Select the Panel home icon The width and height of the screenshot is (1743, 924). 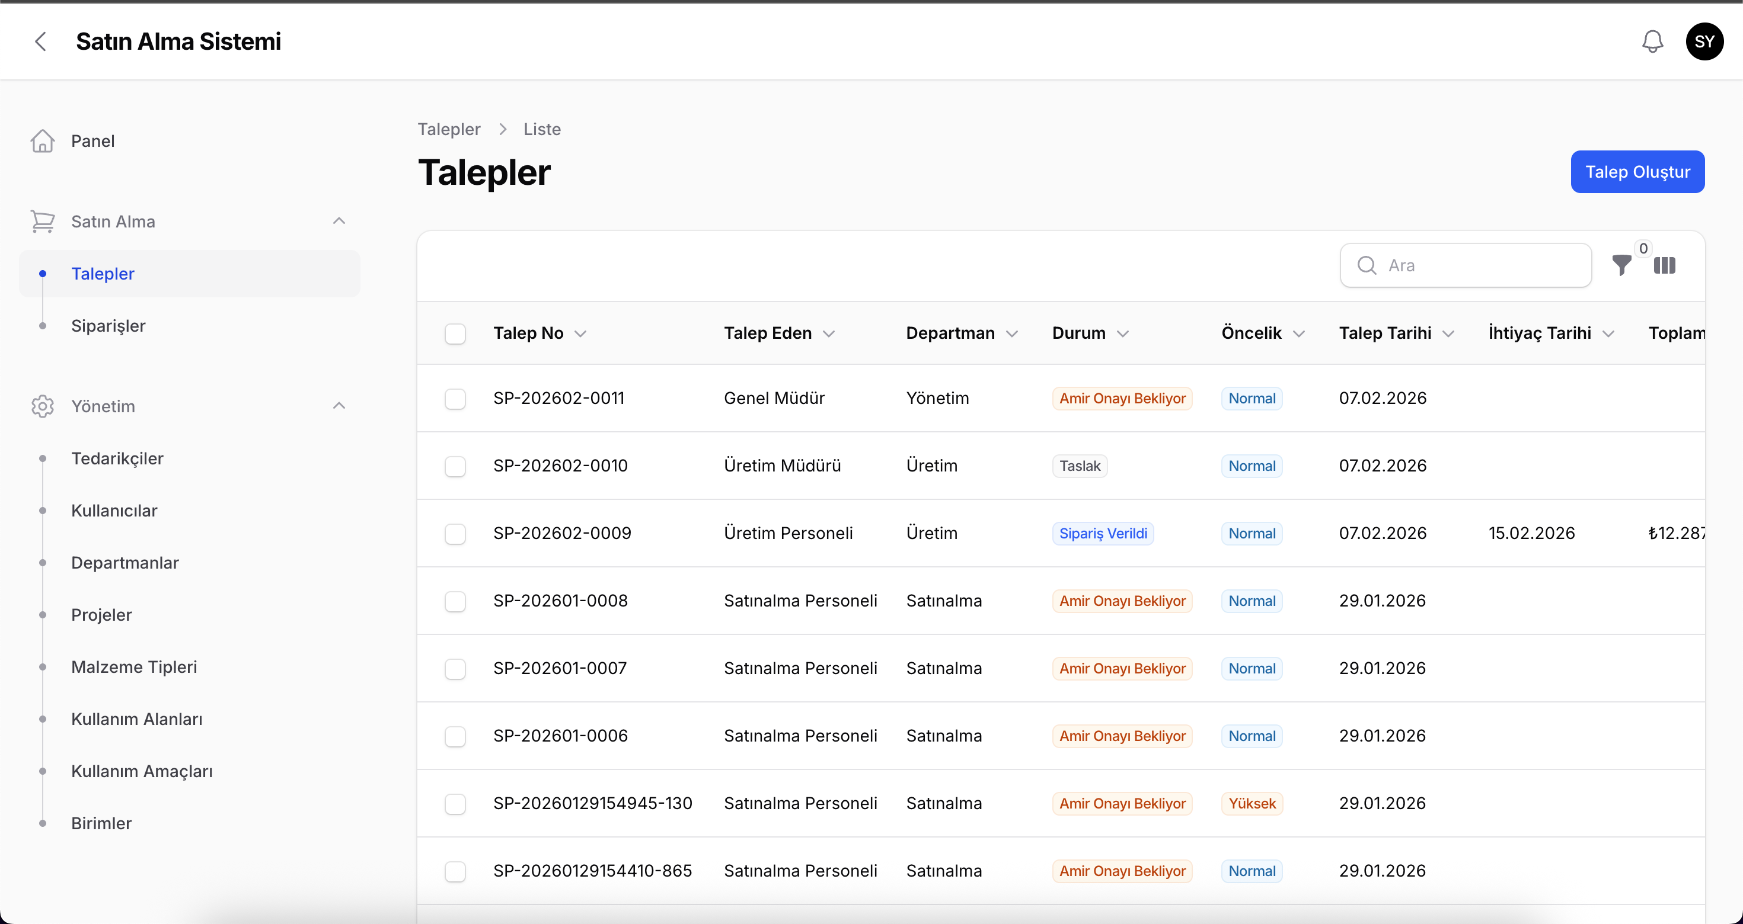[42, 140]
